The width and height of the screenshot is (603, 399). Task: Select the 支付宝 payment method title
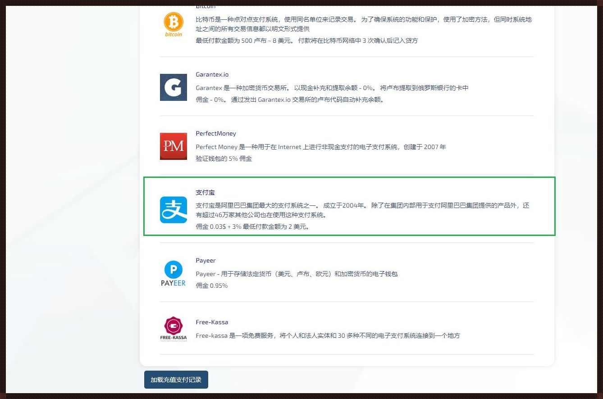205,192
